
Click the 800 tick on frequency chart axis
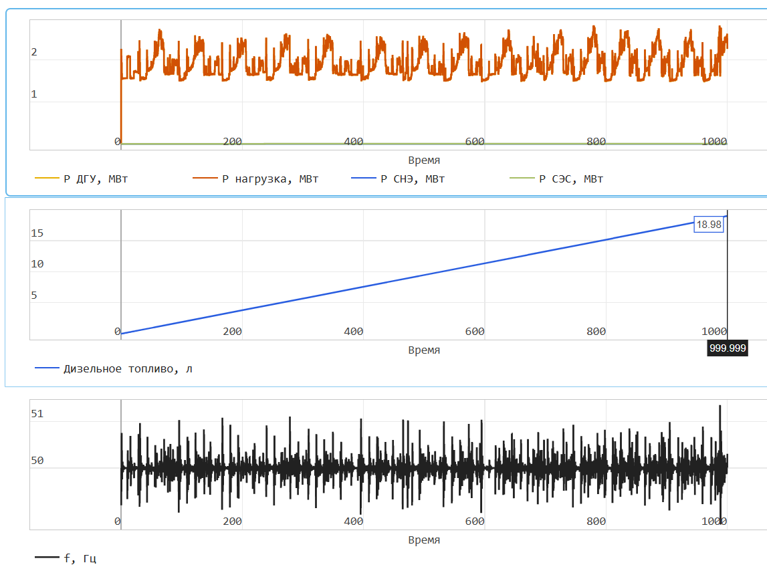point(596,522)
